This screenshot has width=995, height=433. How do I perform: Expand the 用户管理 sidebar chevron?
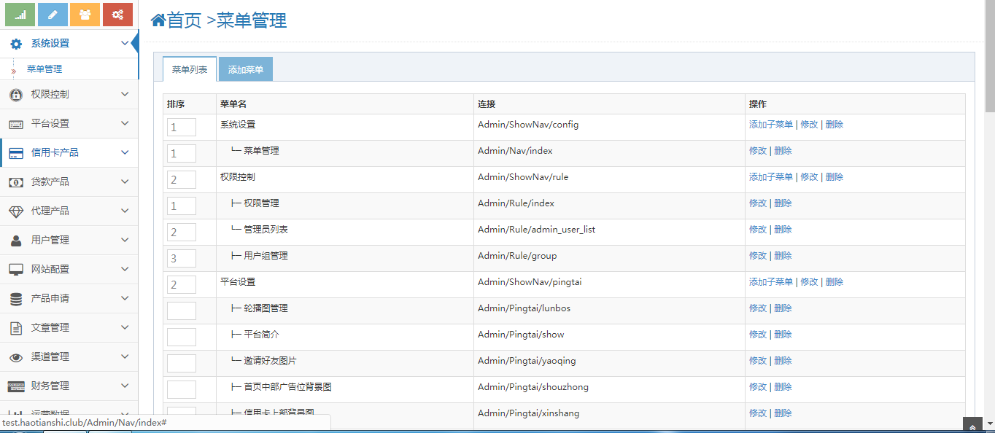[x=125, y=240]
